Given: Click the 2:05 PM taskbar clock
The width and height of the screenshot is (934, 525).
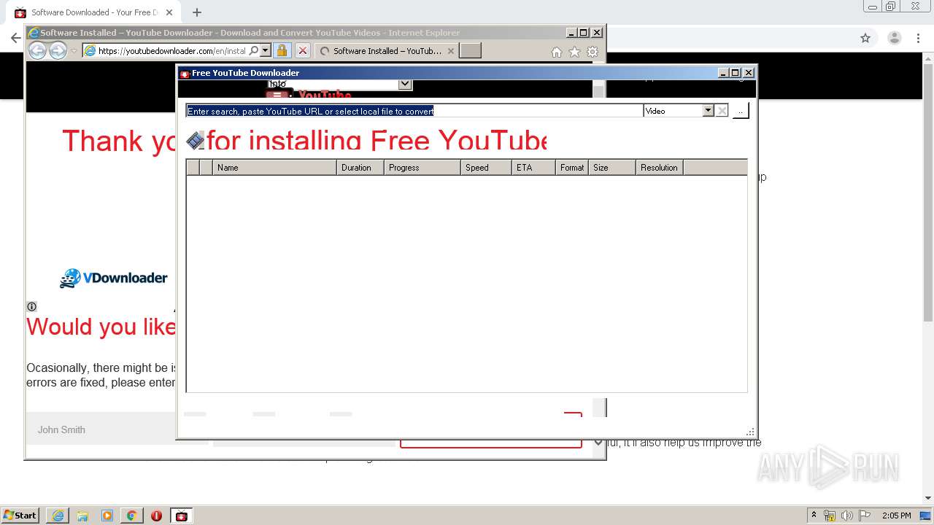Looking at the screenshot, I should pyautogui.click(x=896, y=516).
